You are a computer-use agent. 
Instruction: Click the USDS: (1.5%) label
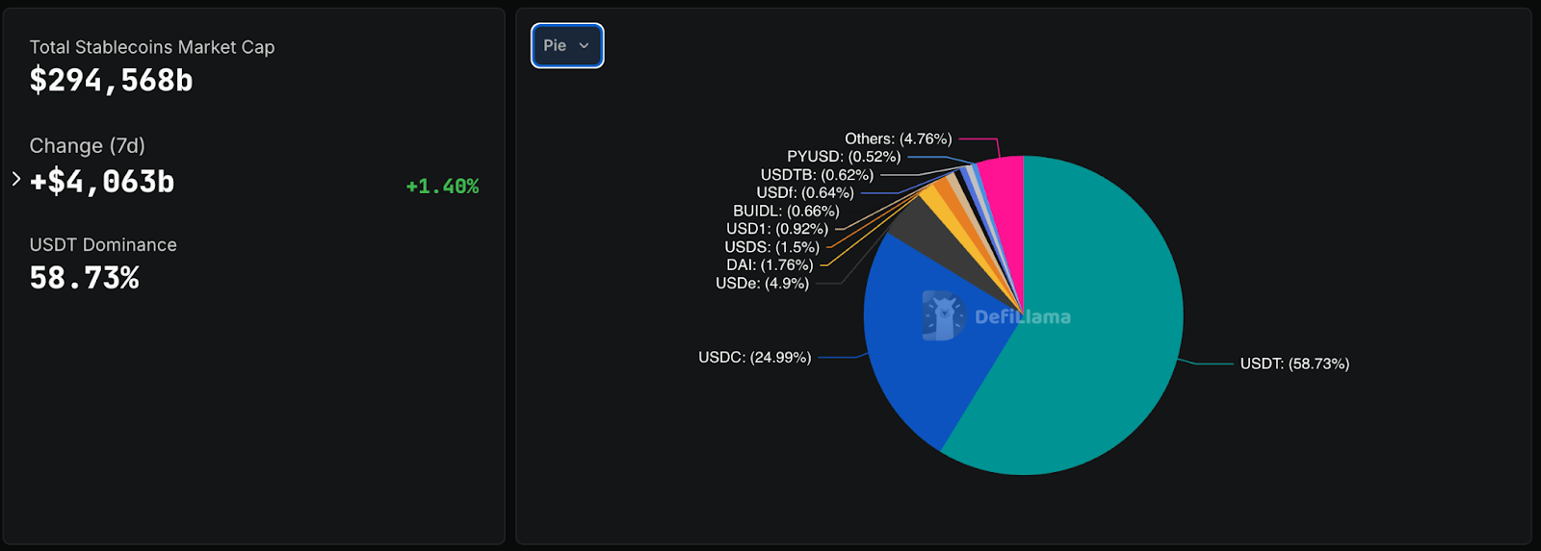771,247
